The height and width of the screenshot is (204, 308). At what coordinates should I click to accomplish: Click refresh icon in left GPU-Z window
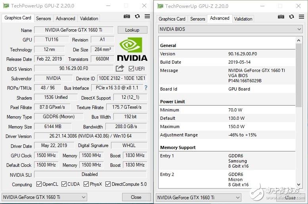point(137,16)
